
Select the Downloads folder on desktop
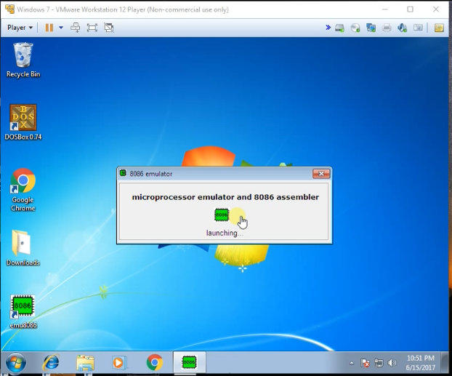(x=23, y=247)
